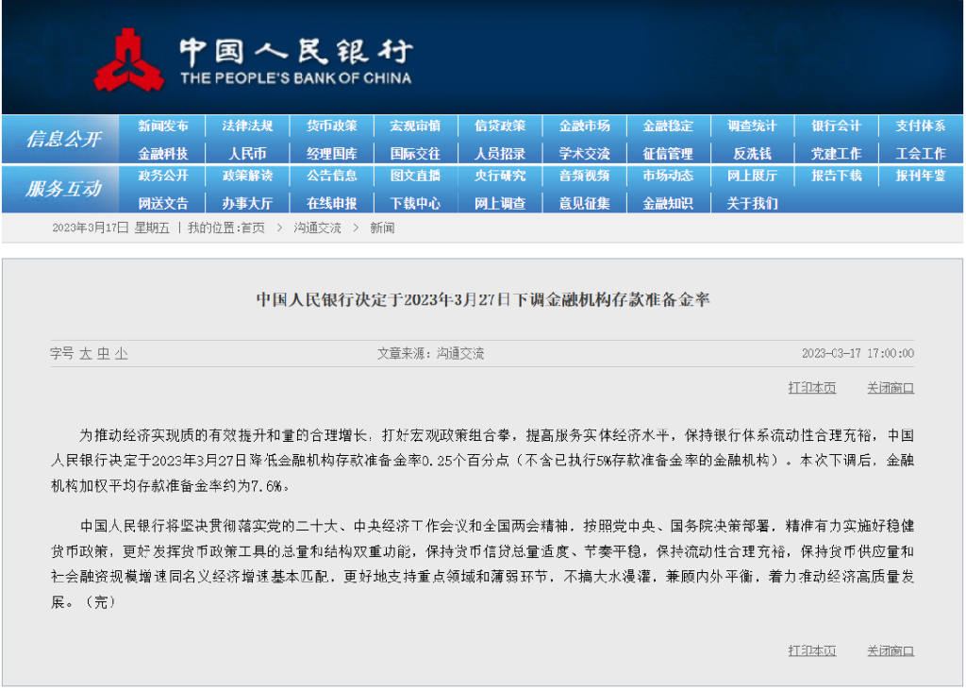966x691 pixels.
Task: Go to 学术交流 section
Action: [x=585, y=154]
